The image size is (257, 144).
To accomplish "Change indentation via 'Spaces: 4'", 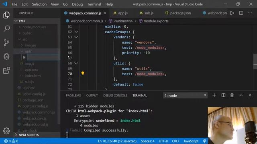I will (x=147, y=141).
